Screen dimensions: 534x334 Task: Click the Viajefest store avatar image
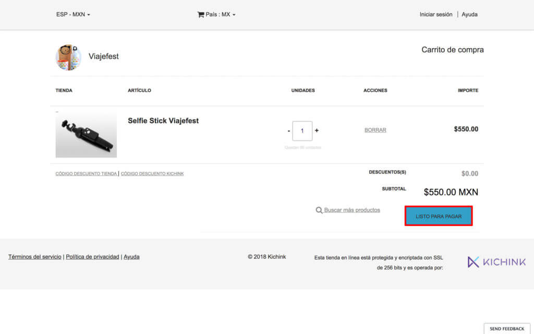pos(68,57)
